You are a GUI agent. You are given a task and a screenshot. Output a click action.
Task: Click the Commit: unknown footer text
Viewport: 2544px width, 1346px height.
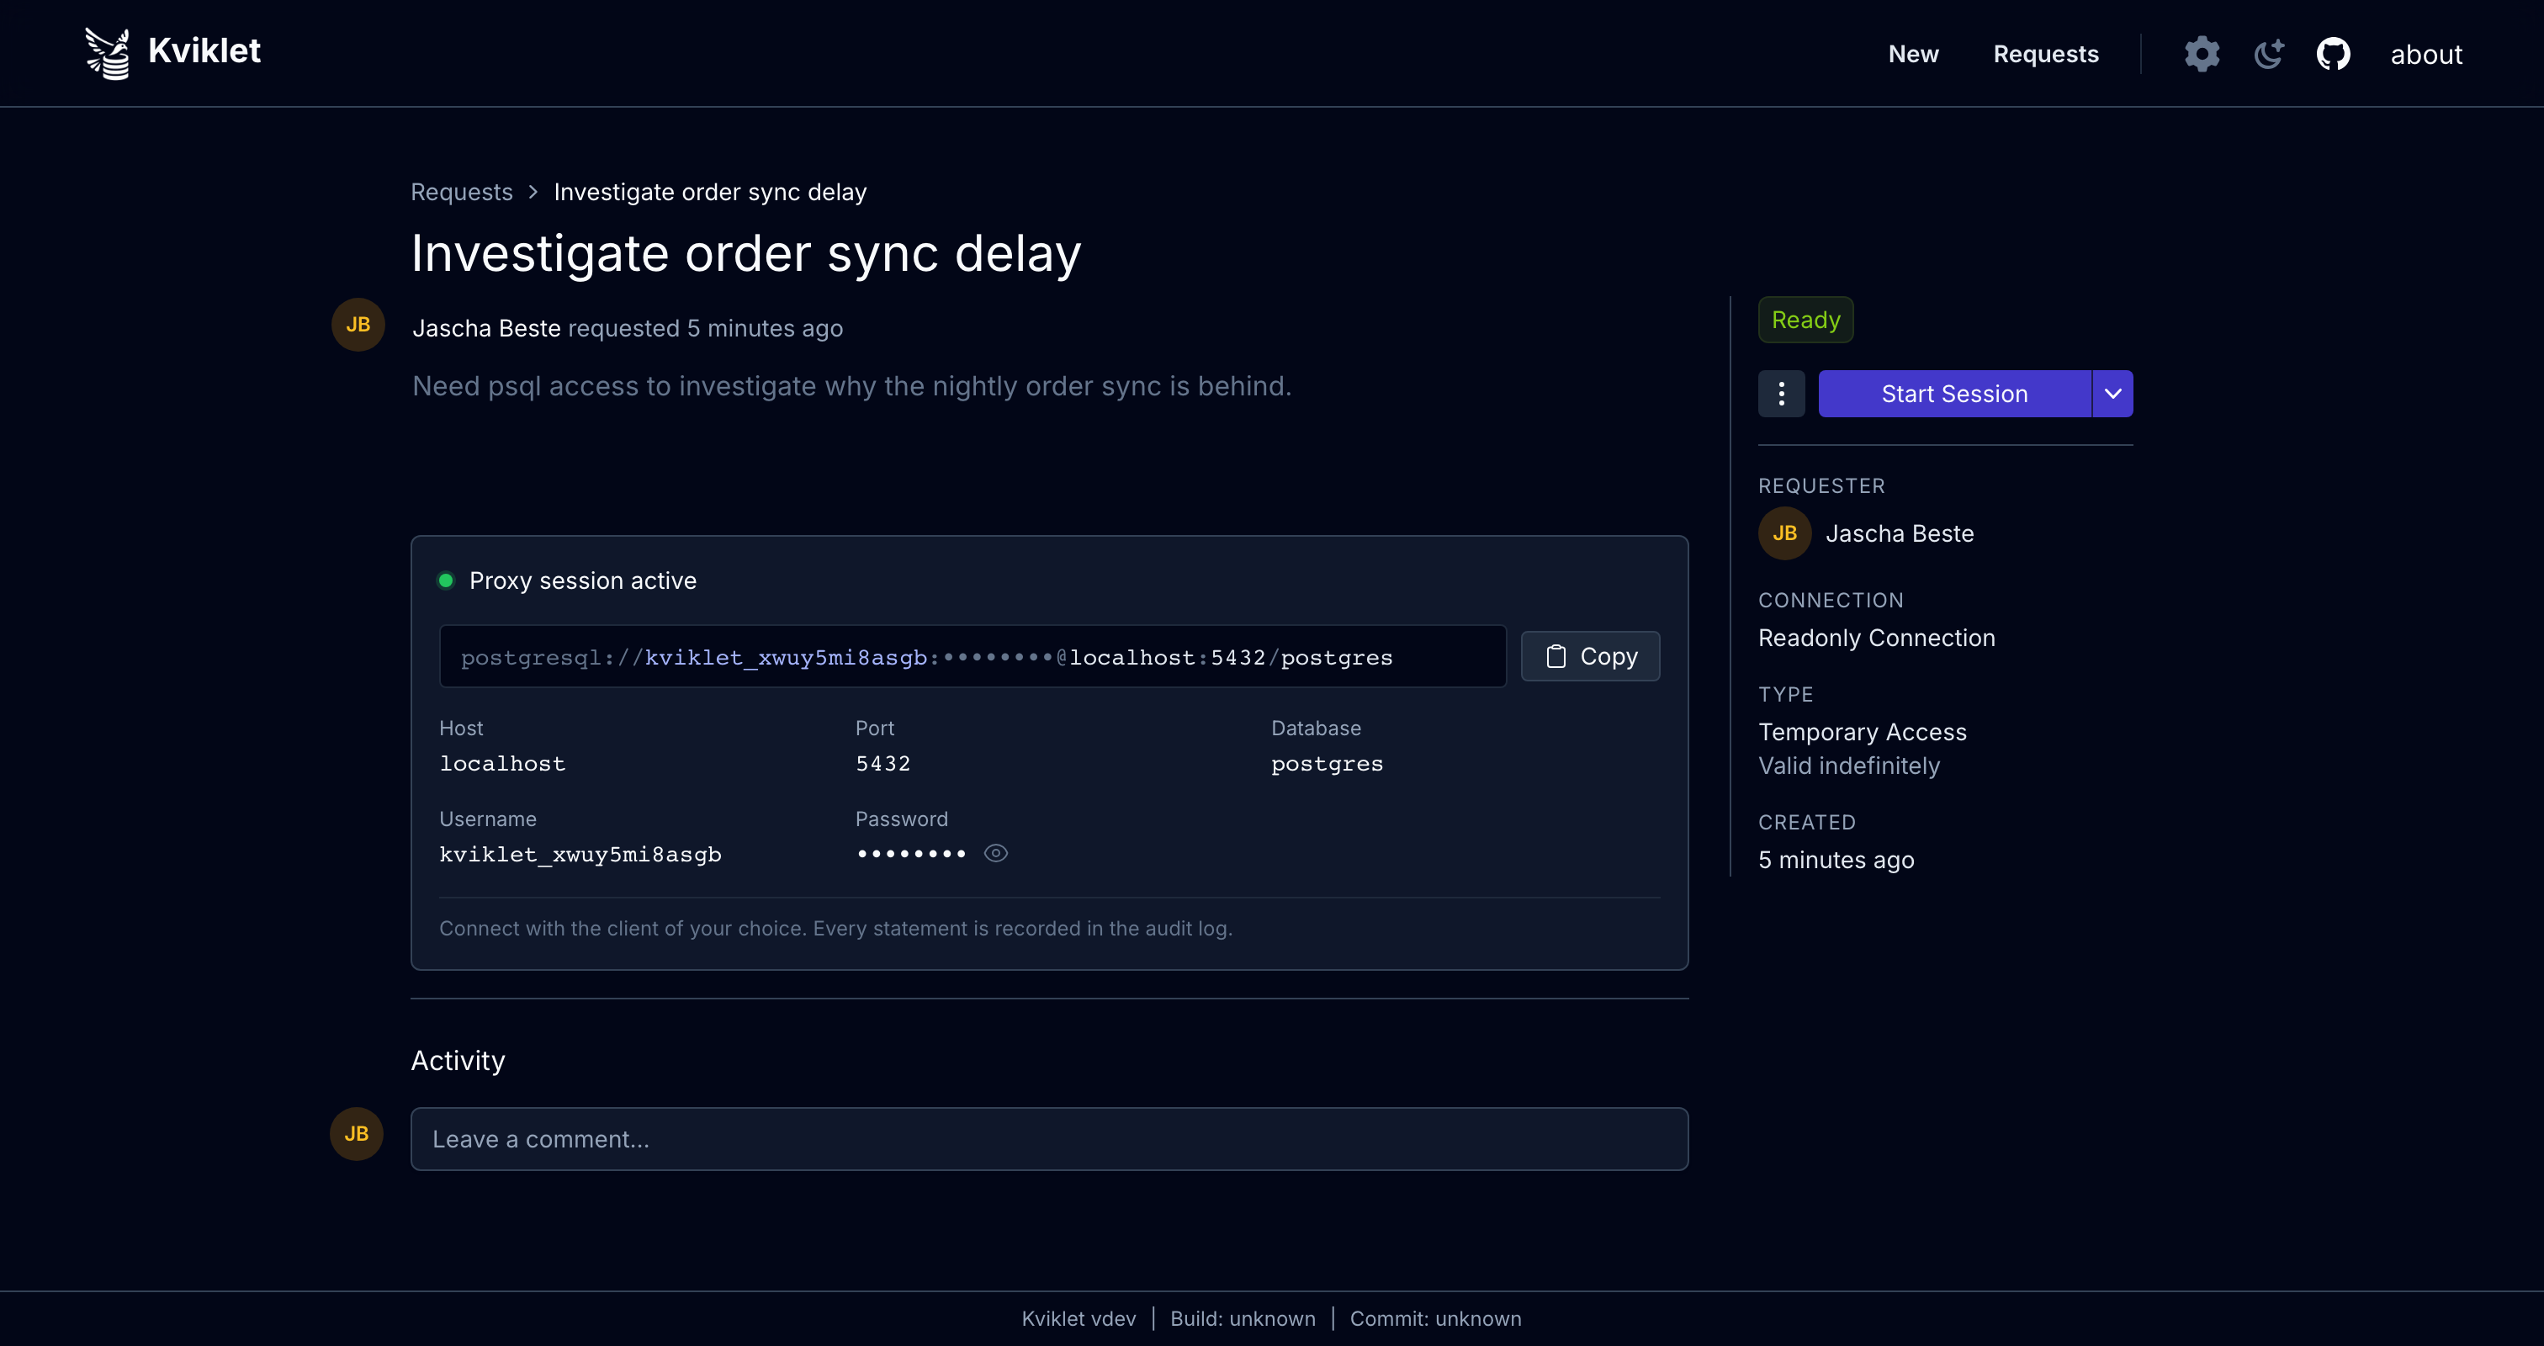(x=1435, y=1318)
